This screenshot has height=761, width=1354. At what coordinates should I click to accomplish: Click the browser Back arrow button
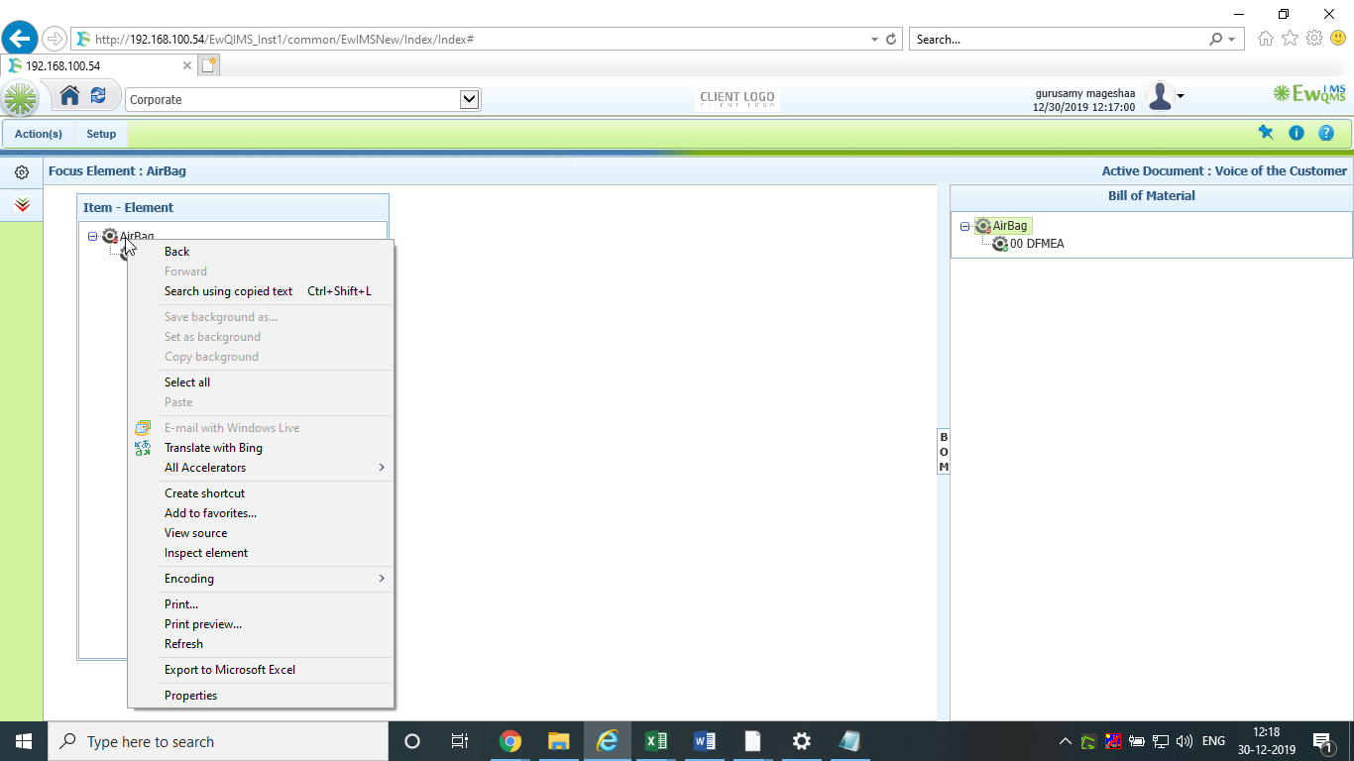click(19, 39)
